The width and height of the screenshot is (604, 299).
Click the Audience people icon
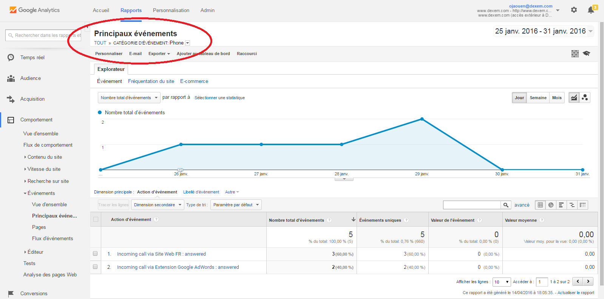[x=11, y=78]
